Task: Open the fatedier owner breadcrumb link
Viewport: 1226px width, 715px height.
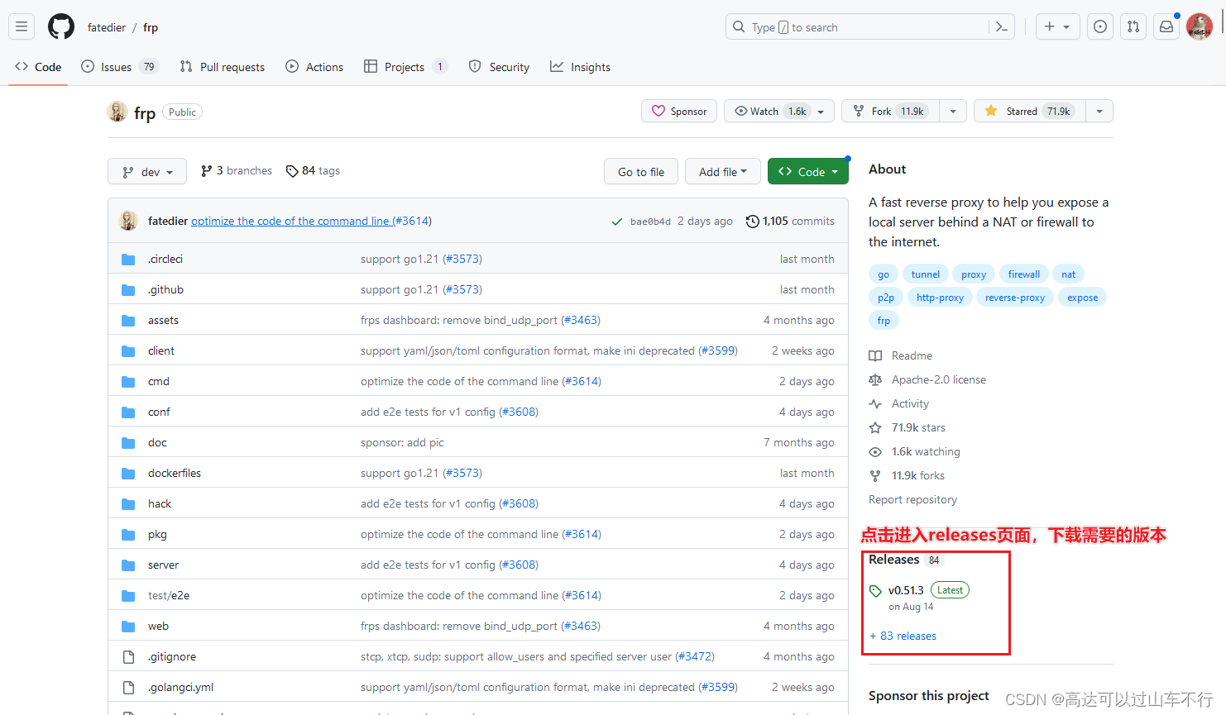Action: pyautogui.click(x=107, y=27)
